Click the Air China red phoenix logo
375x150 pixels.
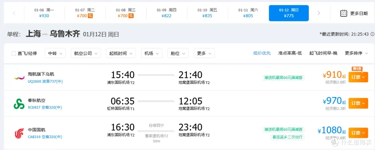pyautogui.click(x=19, y=133)
